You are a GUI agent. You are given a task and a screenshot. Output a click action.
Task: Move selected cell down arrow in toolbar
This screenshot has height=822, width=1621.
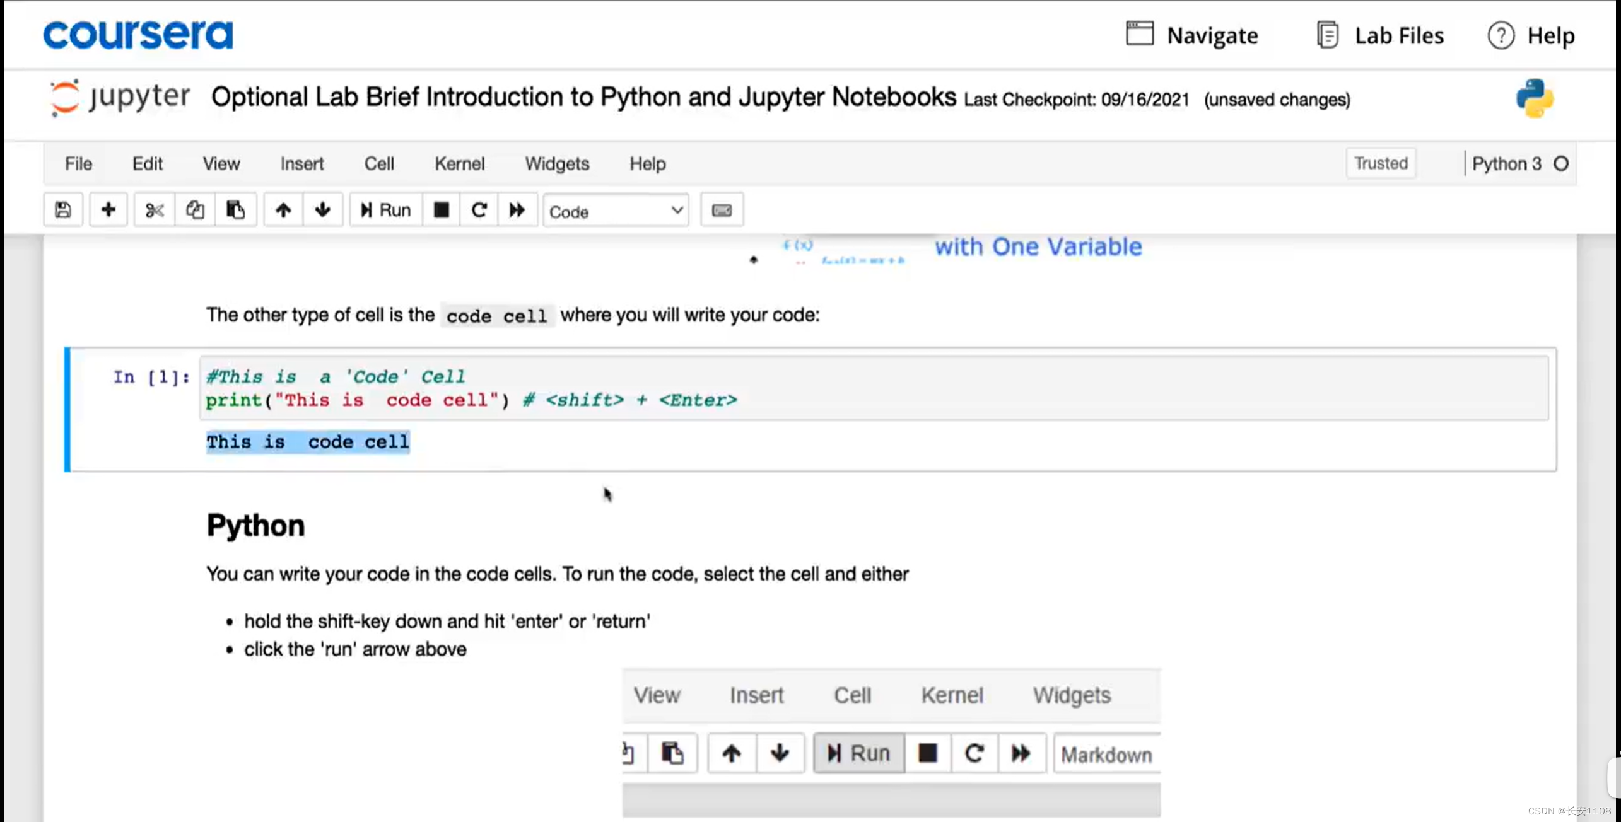[x=323, y=210]
